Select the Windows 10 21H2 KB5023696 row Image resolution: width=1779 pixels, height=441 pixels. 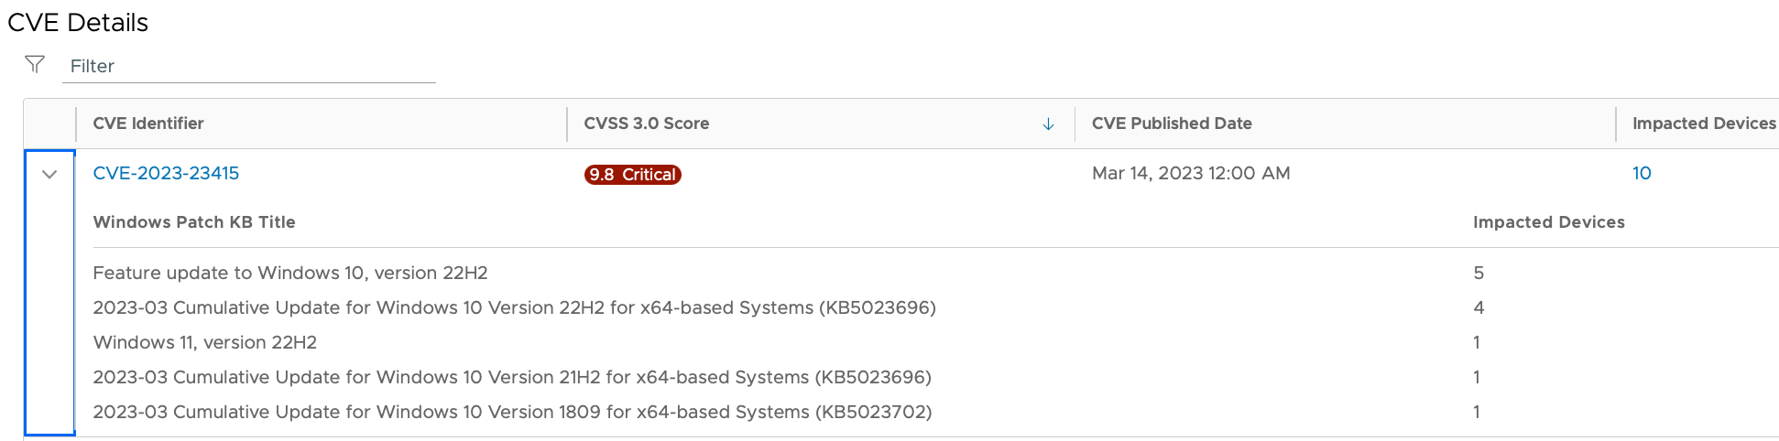511,377
